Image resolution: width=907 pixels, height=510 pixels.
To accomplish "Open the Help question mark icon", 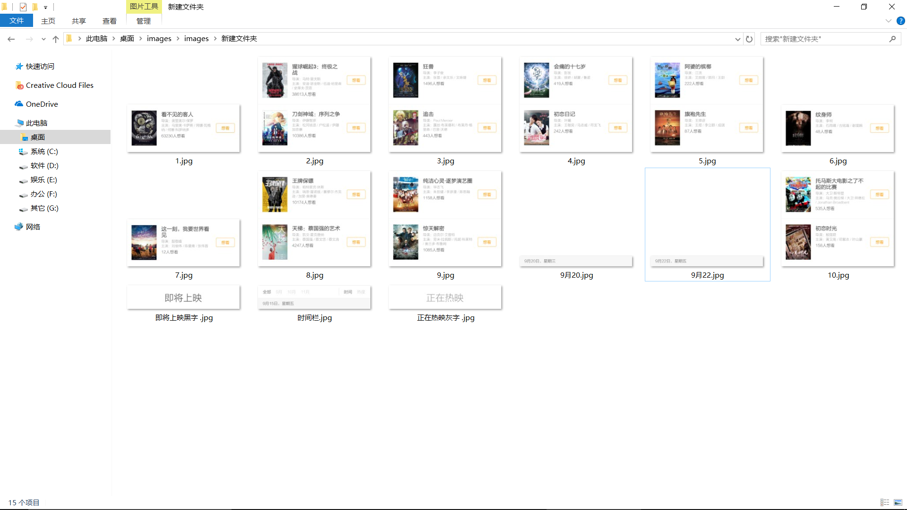I will tap(901, 21).
